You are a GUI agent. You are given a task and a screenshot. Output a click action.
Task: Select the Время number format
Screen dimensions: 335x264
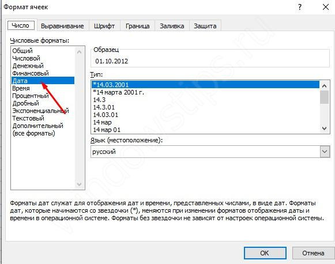[21, 88]
